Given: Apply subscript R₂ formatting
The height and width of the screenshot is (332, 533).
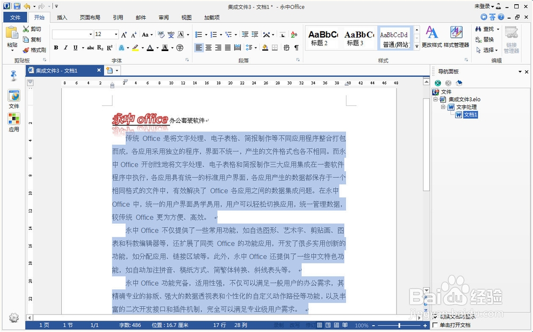Looking at the screenshot, I should (100, 48).
